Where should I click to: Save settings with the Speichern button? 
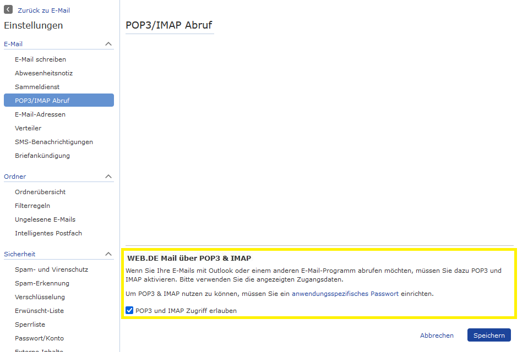[489, 335]
